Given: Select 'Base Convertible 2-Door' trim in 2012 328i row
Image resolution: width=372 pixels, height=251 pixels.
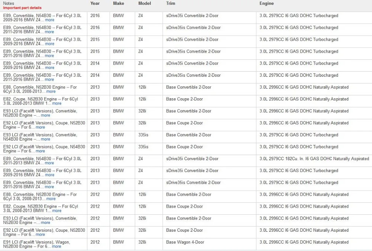Looking at the screenshot, I should tap(189, 218).
